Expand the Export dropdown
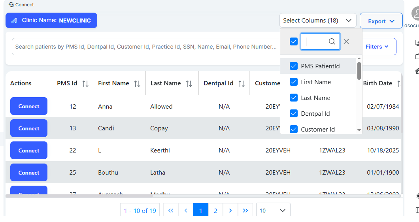 click(381, 21)
